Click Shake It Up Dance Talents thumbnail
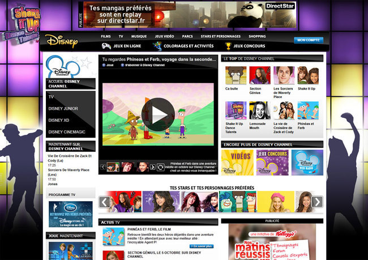Image resolution: width=368 pixels, height=260 pixels. 236,110
